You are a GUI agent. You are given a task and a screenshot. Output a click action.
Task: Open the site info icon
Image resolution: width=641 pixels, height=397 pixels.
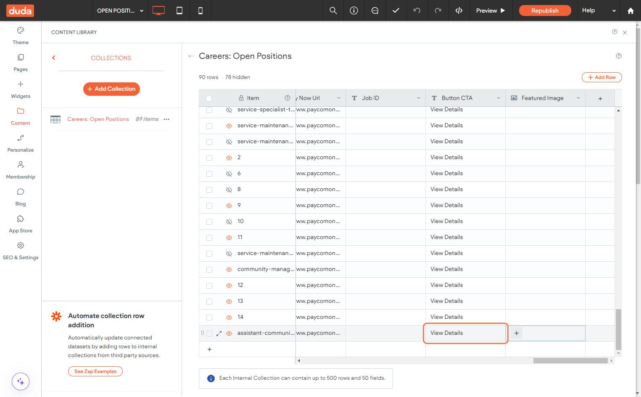point(354,11)
